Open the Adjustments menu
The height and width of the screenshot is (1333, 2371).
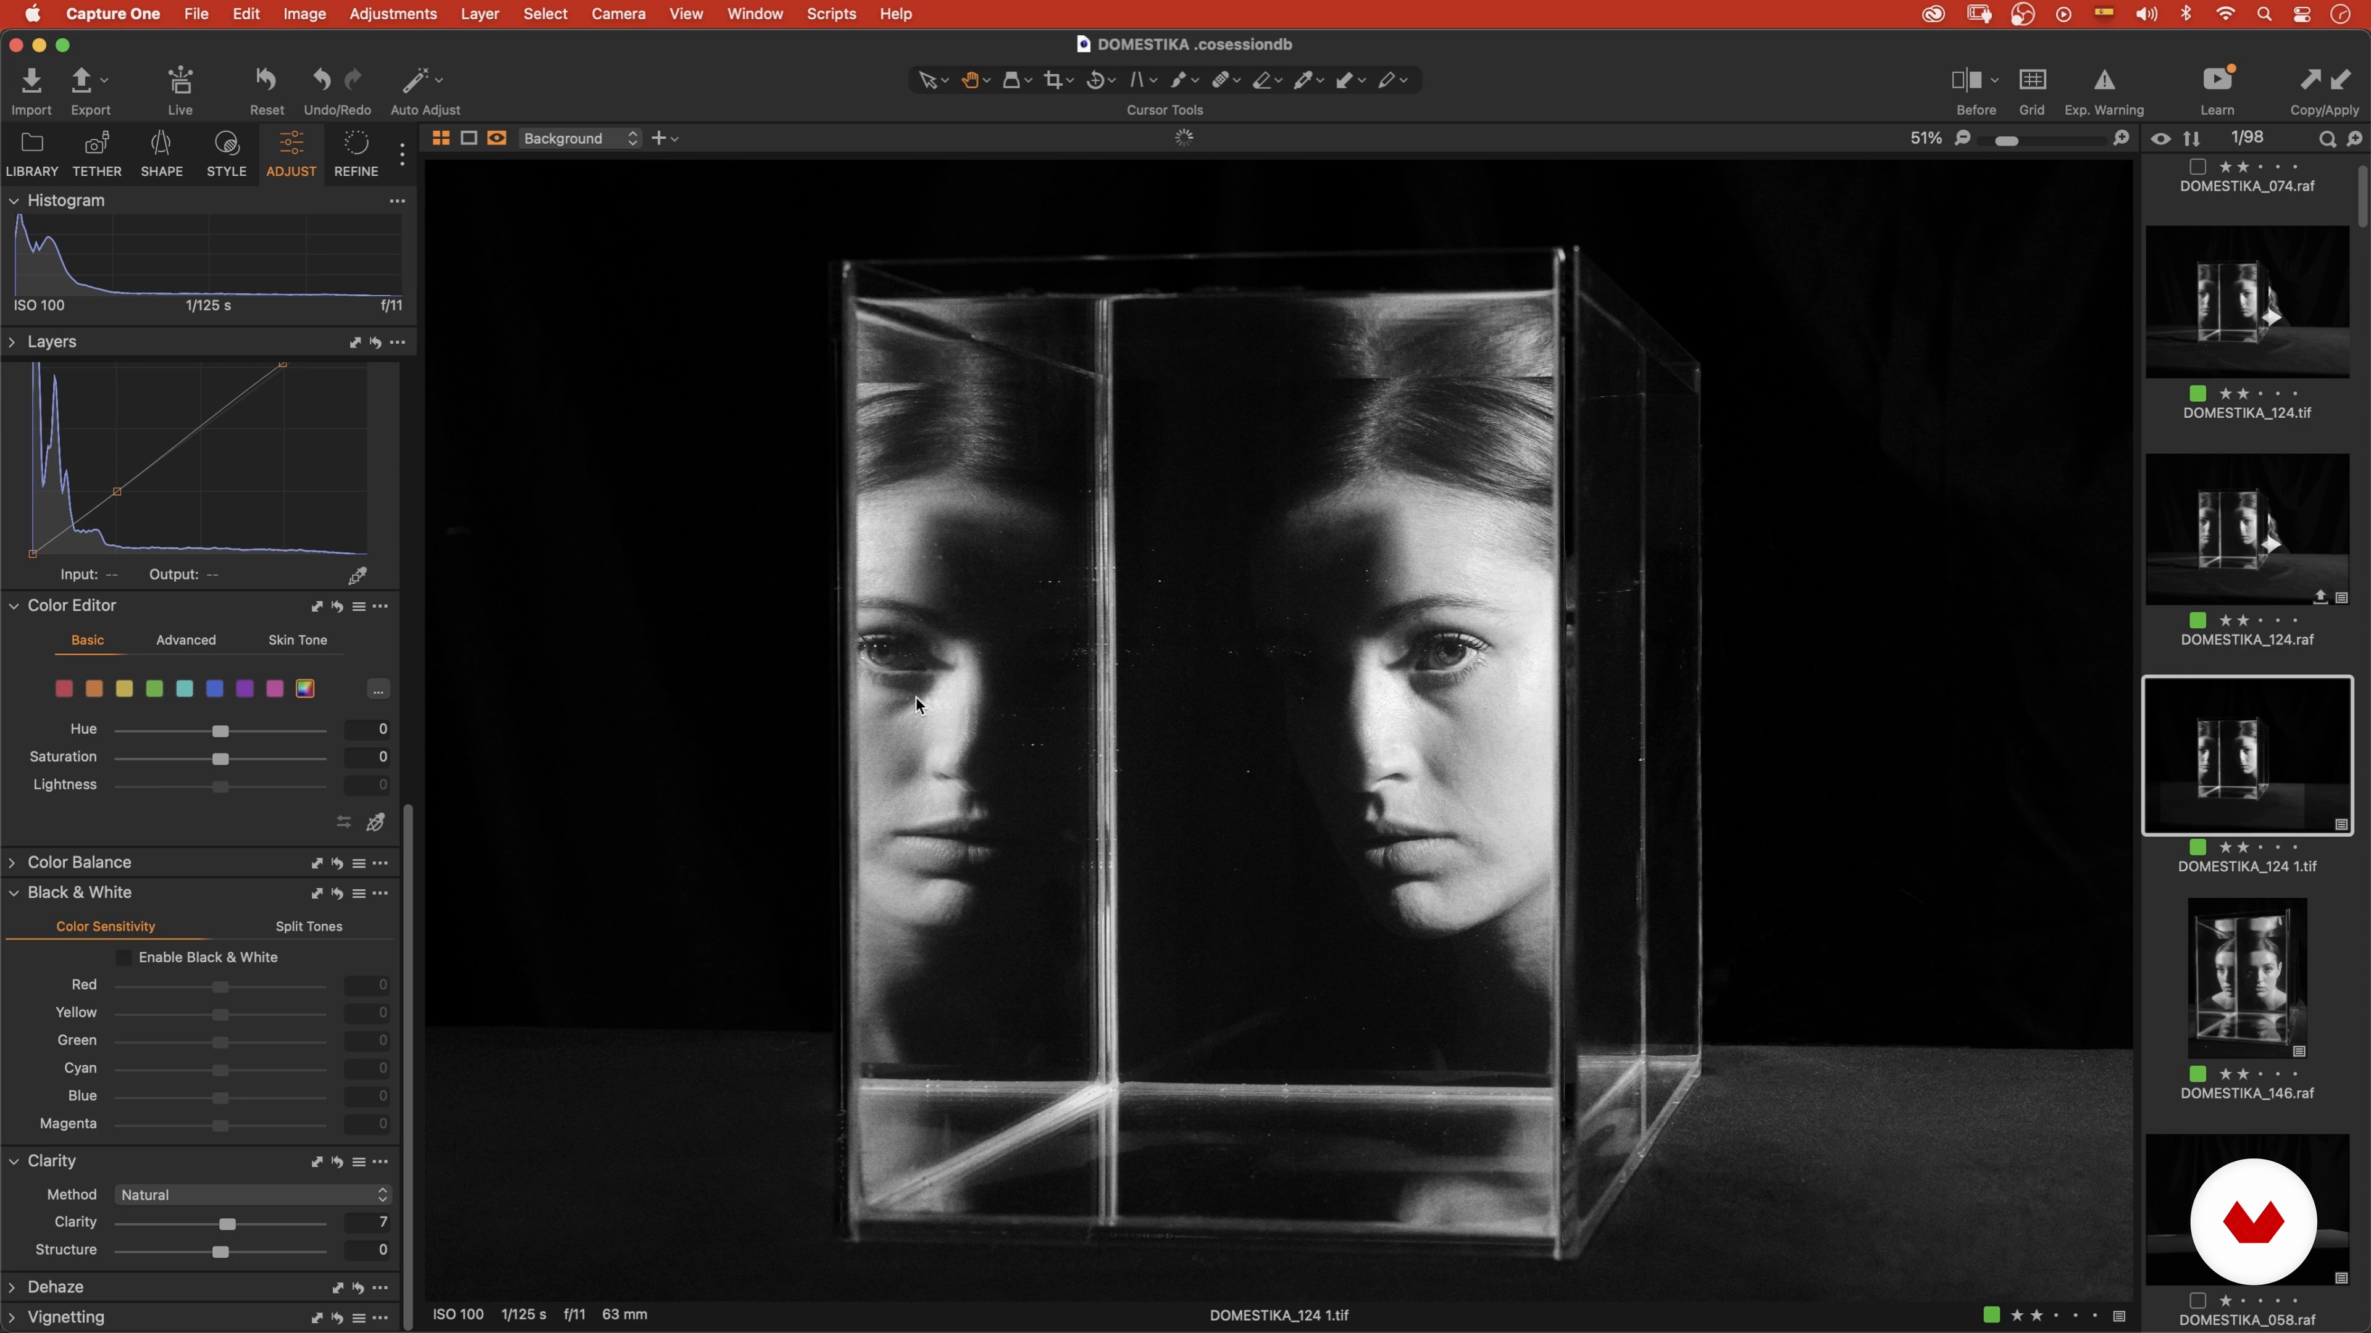(392, 14)
